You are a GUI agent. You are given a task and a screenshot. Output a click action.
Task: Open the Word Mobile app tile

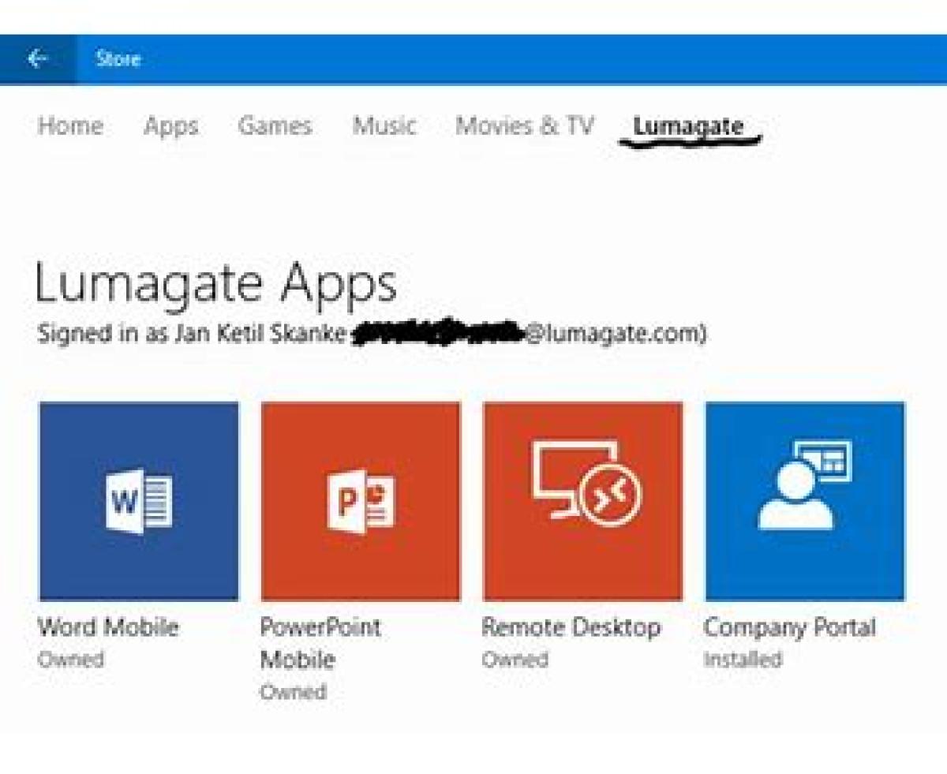coord(139,501)
